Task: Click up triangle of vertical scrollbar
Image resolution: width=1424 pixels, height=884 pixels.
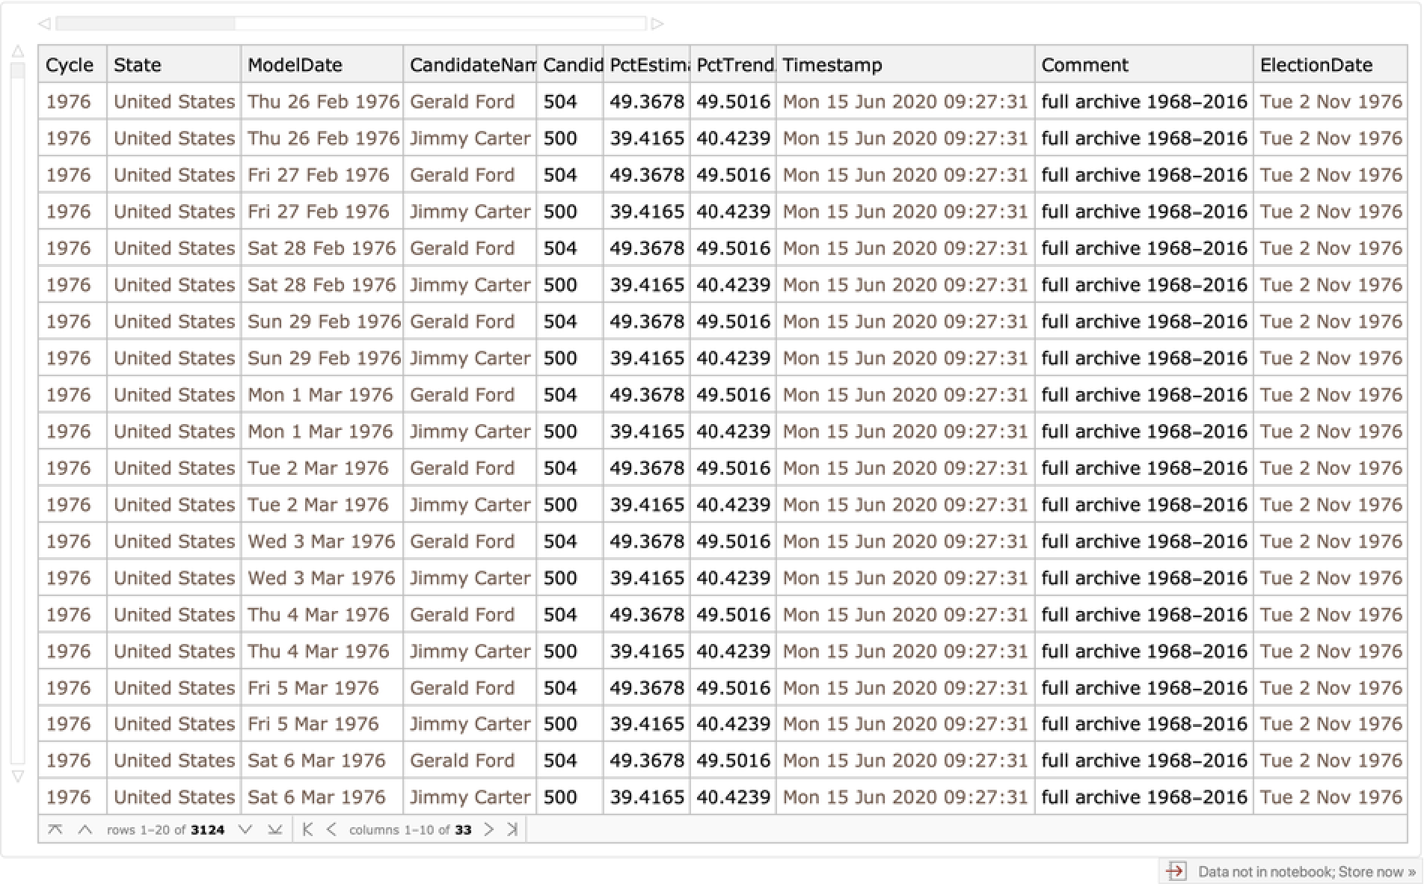Action: pyautogui.click(x=18, y=52)
